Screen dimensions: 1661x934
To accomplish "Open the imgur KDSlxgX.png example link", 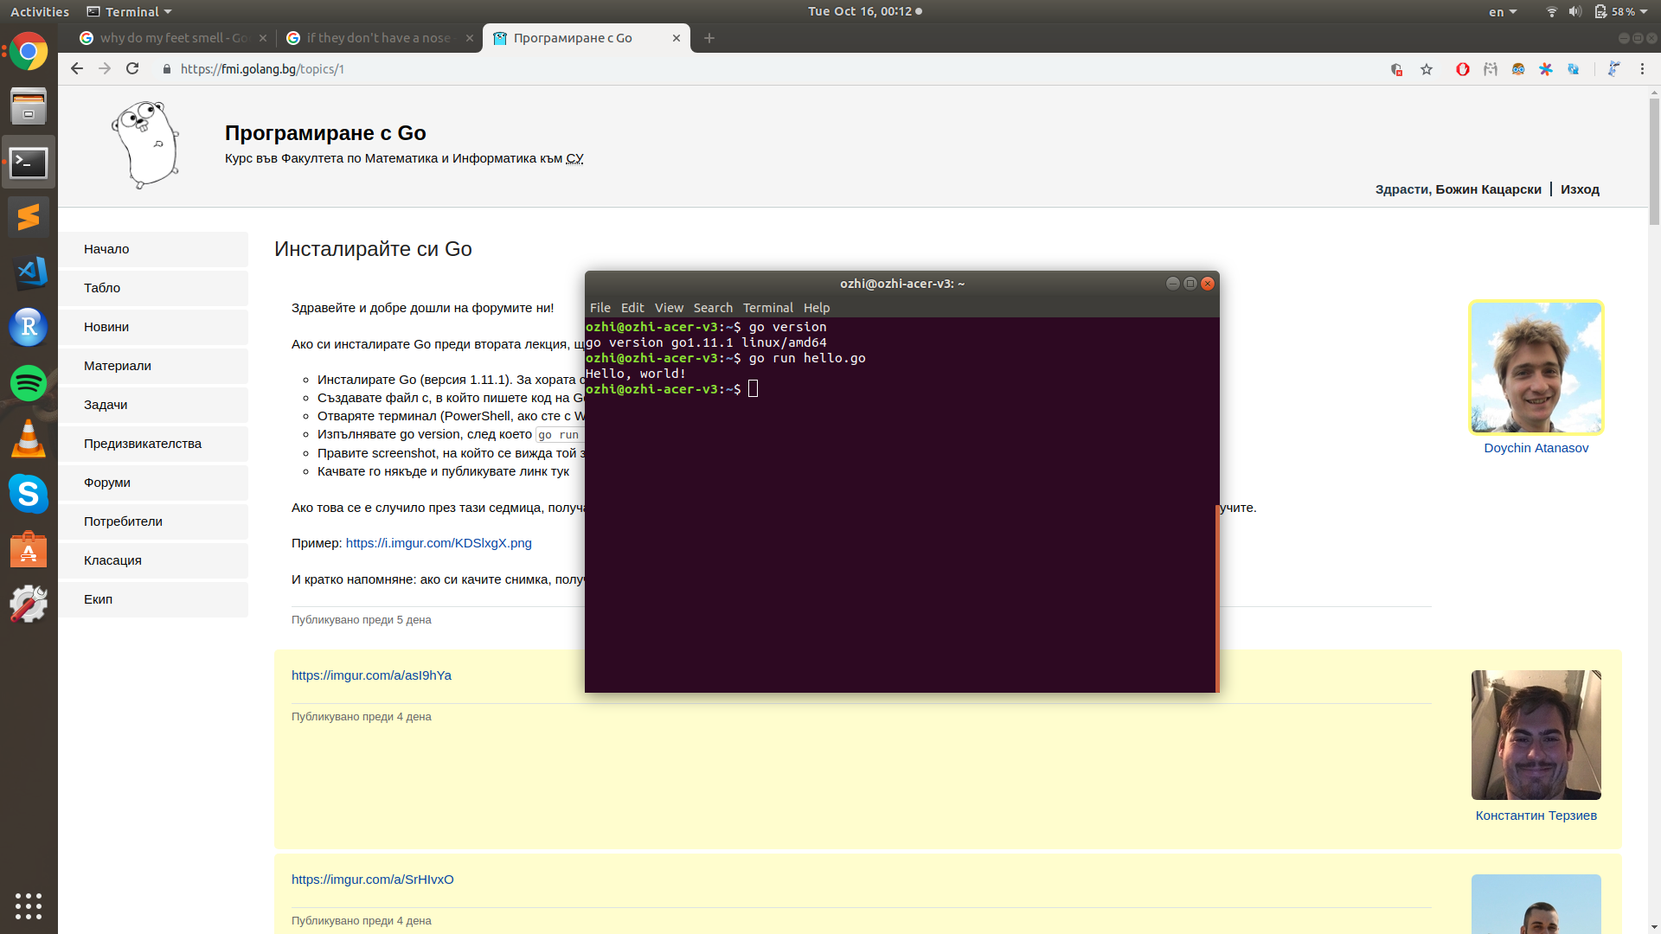I will pos(439,543).
